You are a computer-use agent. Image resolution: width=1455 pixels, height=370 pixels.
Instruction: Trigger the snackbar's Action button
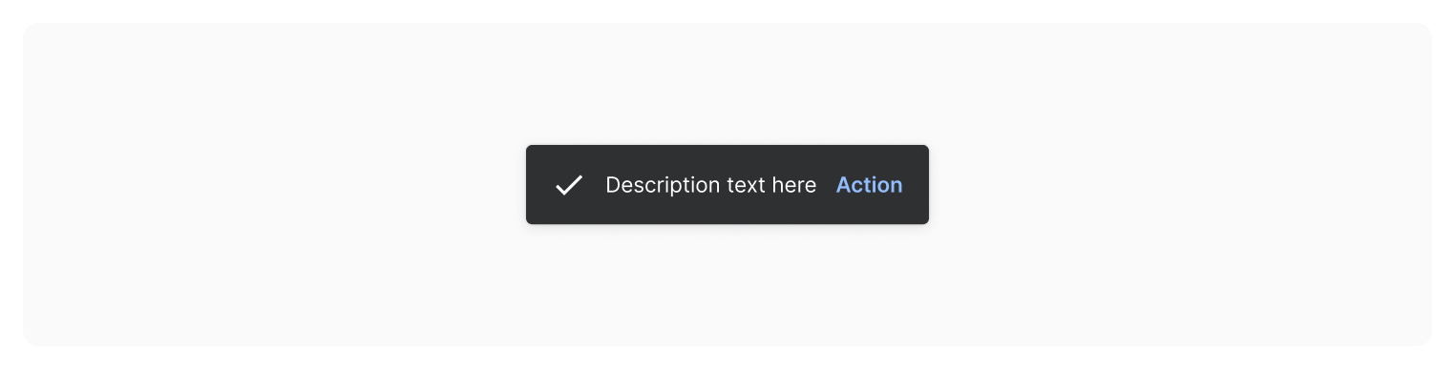point(869,185)
